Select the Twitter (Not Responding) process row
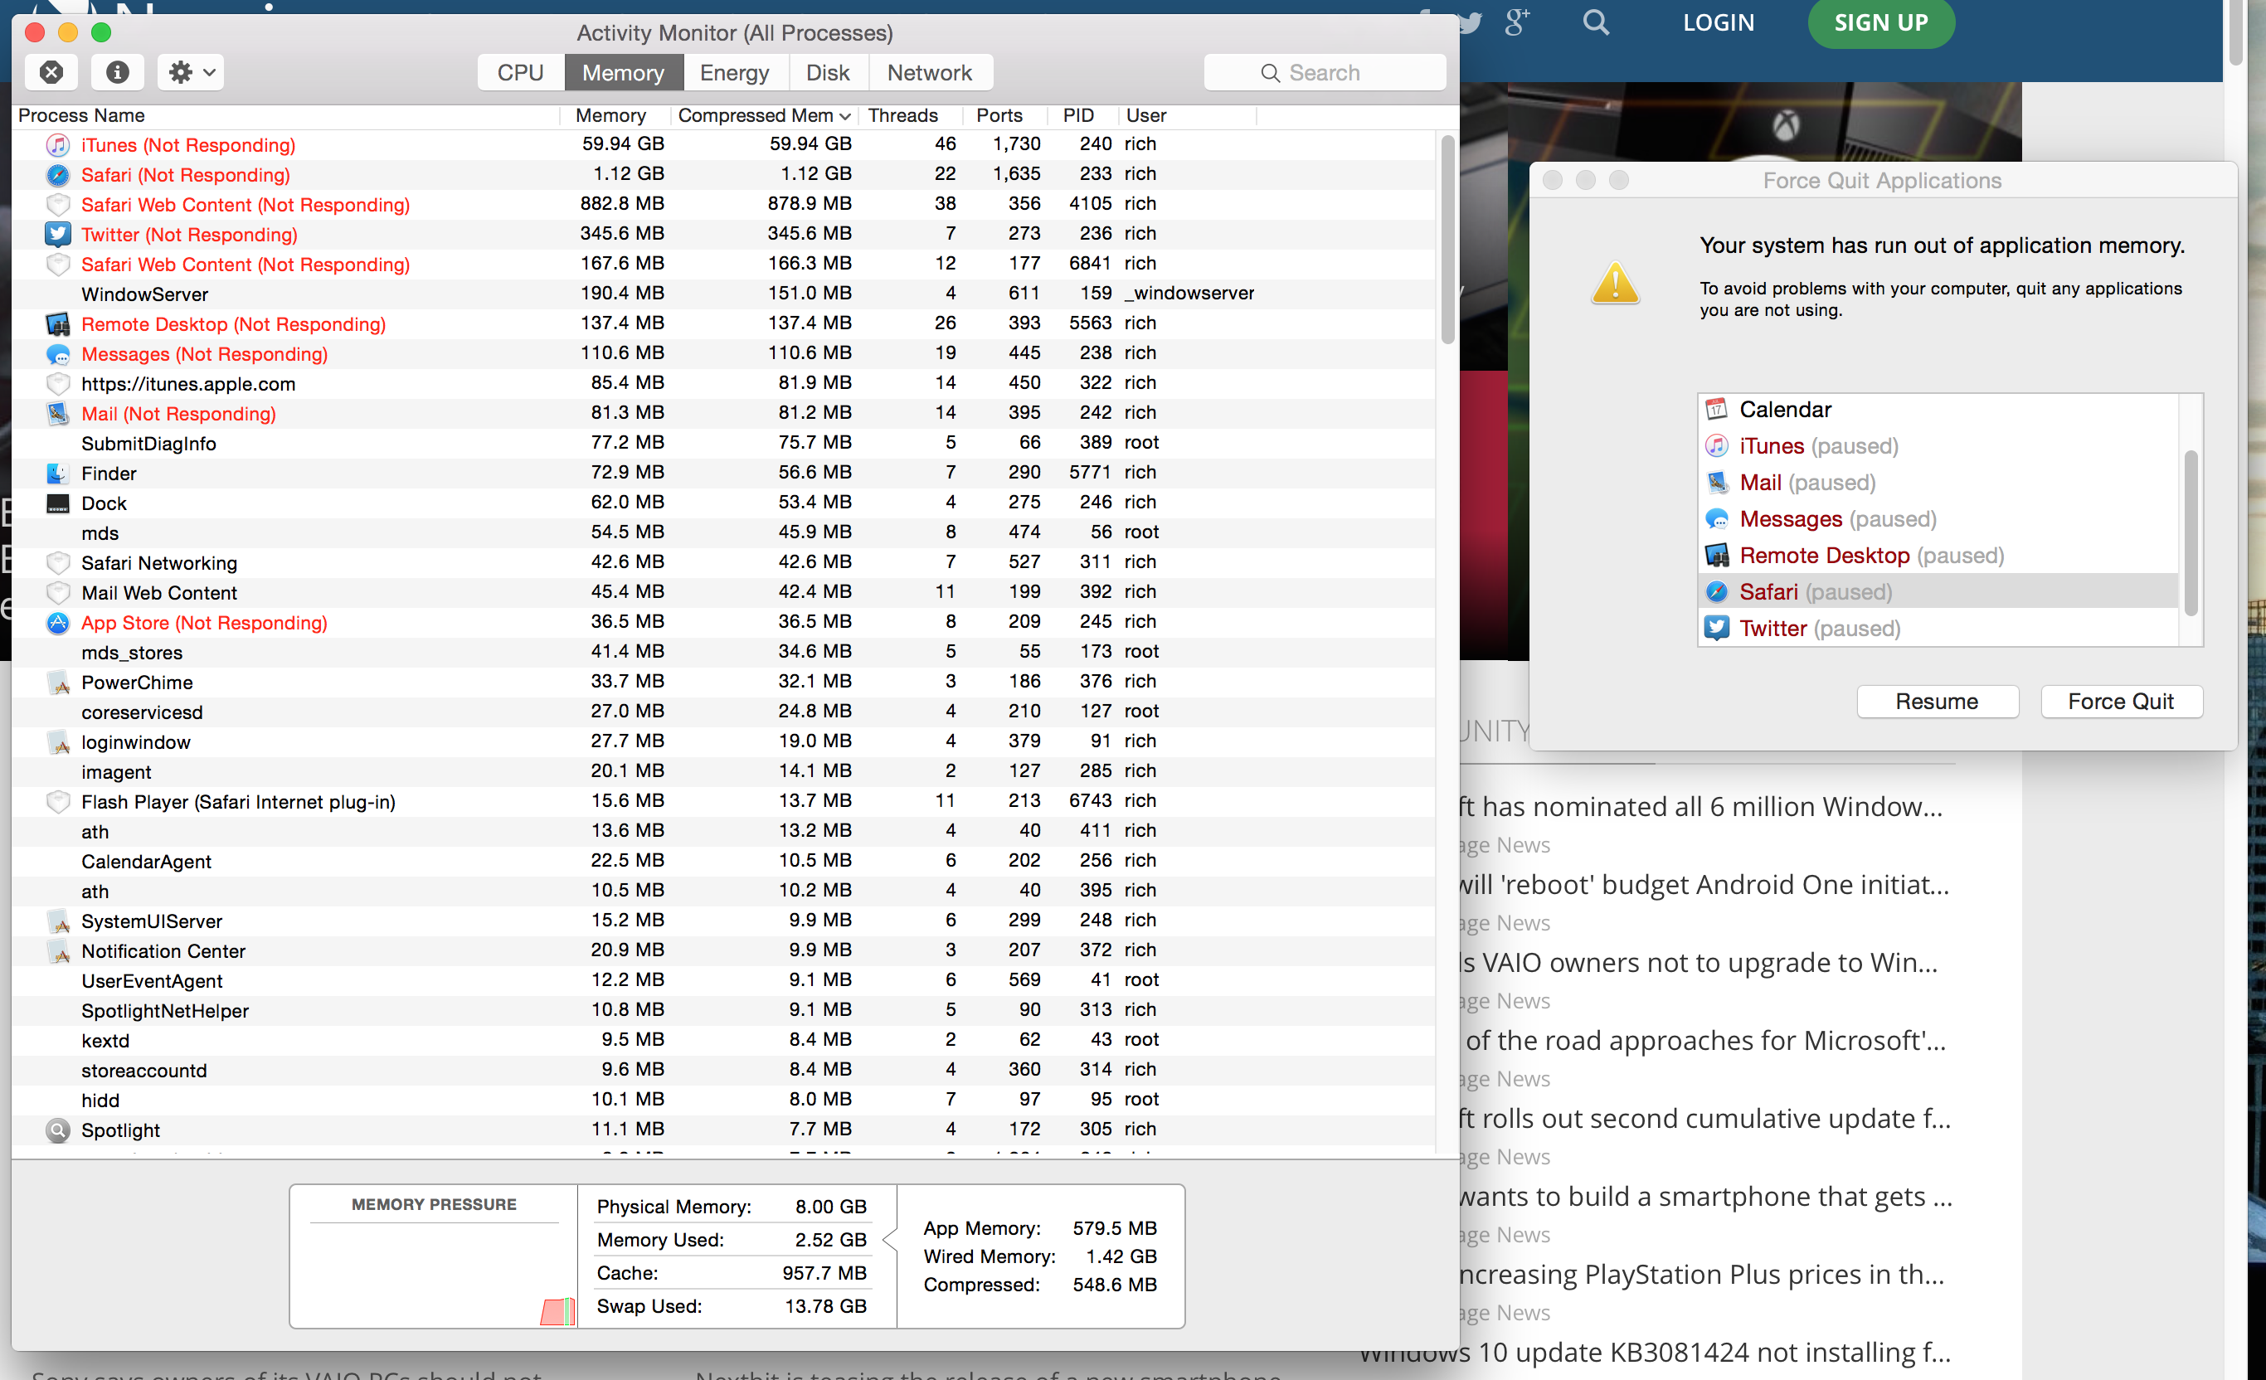Image resolution: width=2266 pixels, height=1380 pixels. tap(722, 234)
